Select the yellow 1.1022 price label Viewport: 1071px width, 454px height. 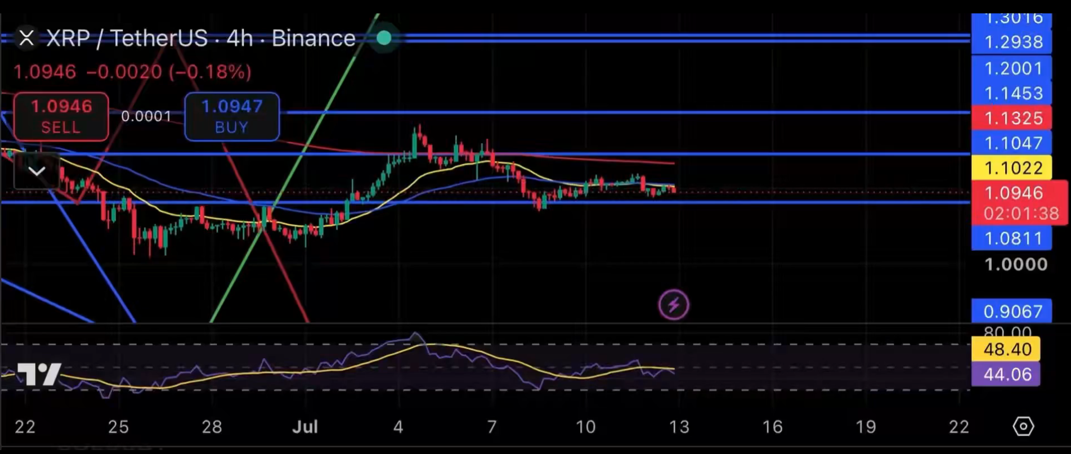(1012, 168)
